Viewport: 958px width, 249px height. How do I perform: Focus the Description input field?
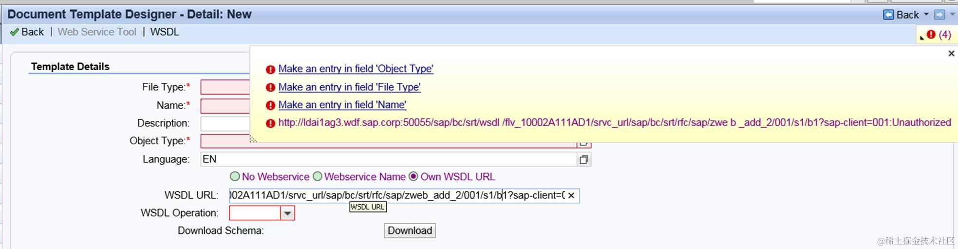click(x=225, y=123)
